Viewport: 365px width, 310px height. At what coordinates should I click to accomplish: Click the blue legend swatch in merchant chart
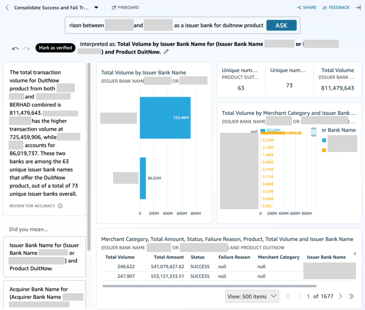(324, 141)
